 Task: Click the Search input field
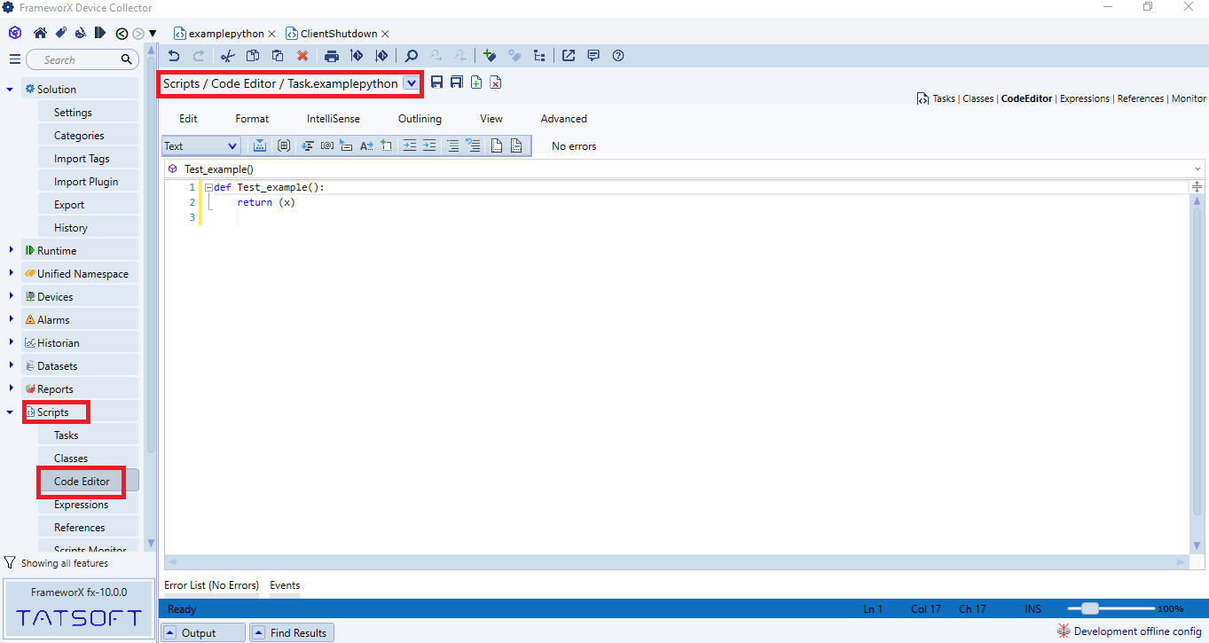75,59
